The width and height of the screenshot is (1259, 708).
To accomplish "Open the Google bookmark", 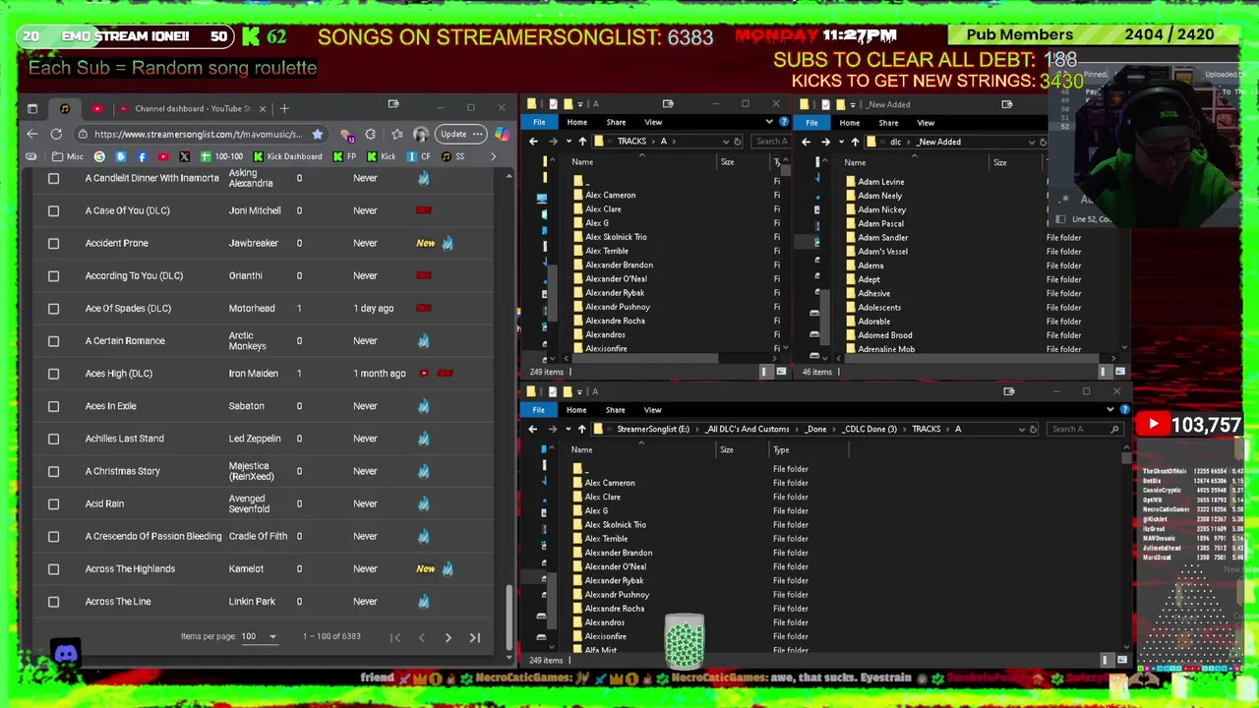I will click(99, 156).
